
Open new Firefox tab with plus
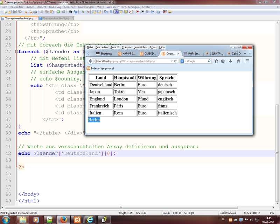click(245, 54)
